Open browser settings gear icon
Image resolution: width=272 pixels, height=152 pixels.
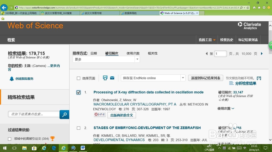264,8
